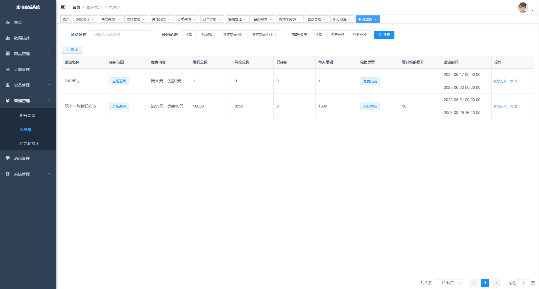This screenshot has height=289, width=539.
Task: Collapse the 营销管理 sidebar menu
Action: (28, 101)
